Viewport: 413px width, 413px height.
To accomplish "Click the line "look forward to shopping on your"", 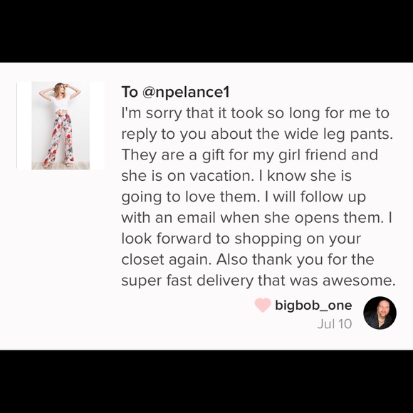I will [x=241, y=239].
